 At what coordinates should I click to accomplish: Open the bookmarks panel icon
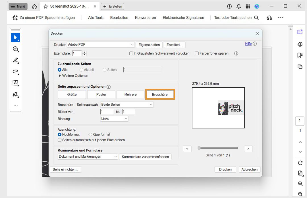click(x=300, y=55)
